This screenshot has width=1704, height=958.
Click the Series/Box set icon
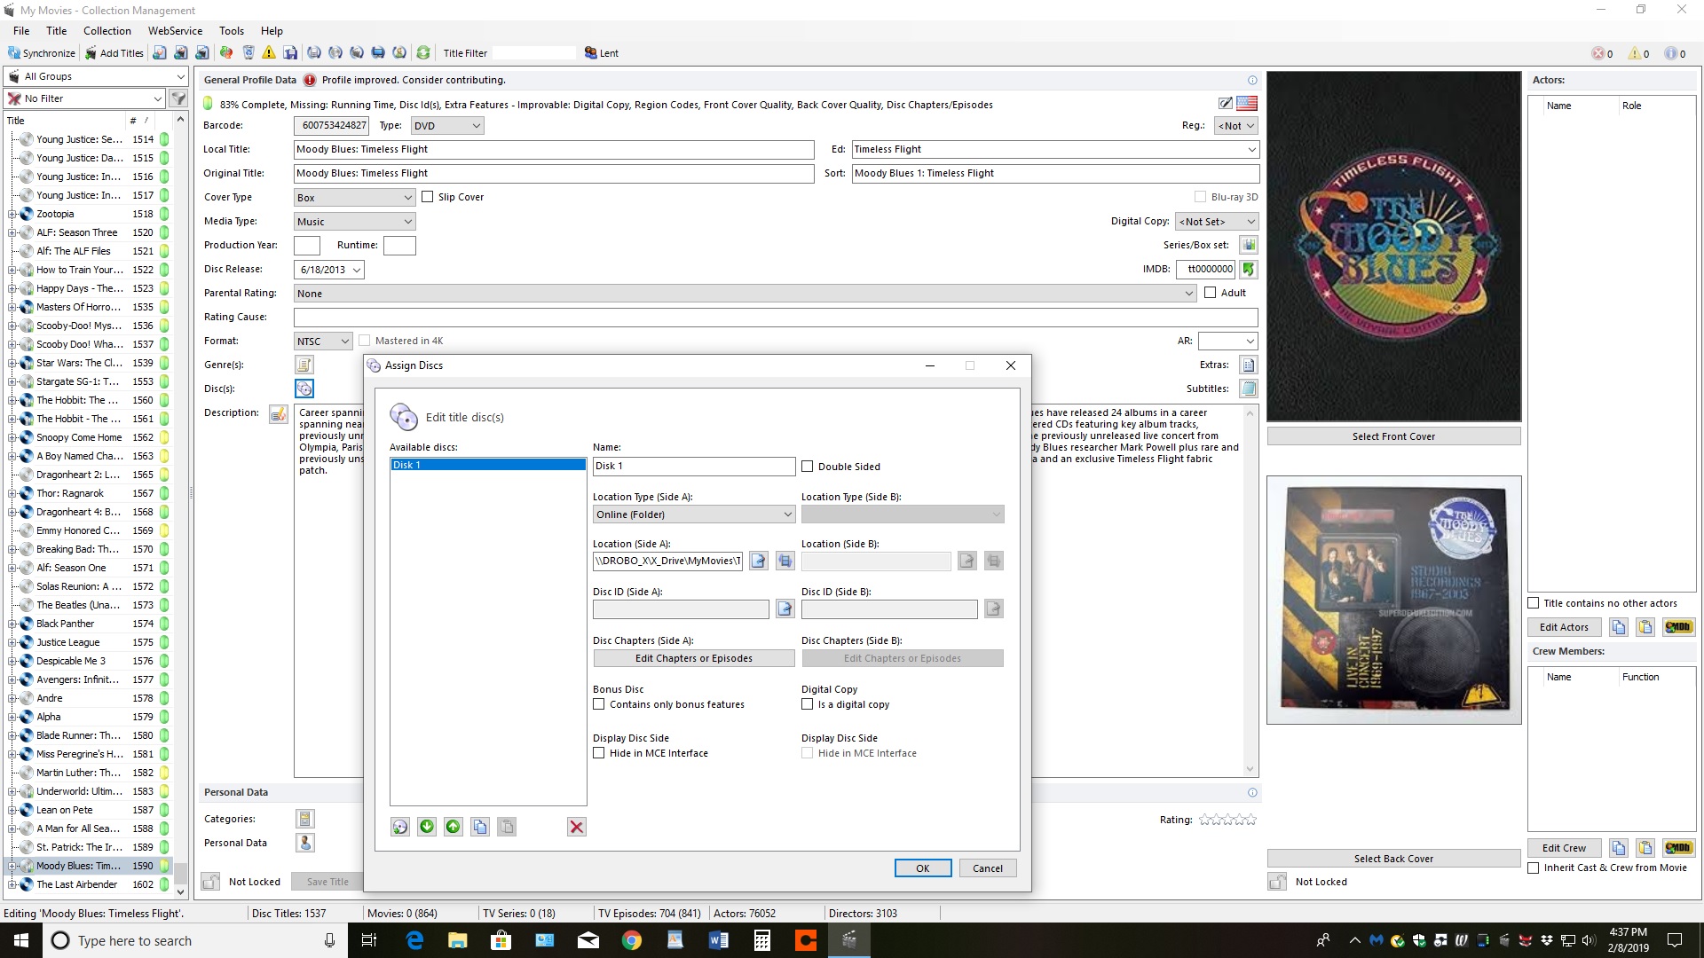(1249, 245)
